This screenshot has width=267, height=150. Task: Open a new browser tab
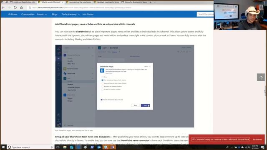click(150, 2)
